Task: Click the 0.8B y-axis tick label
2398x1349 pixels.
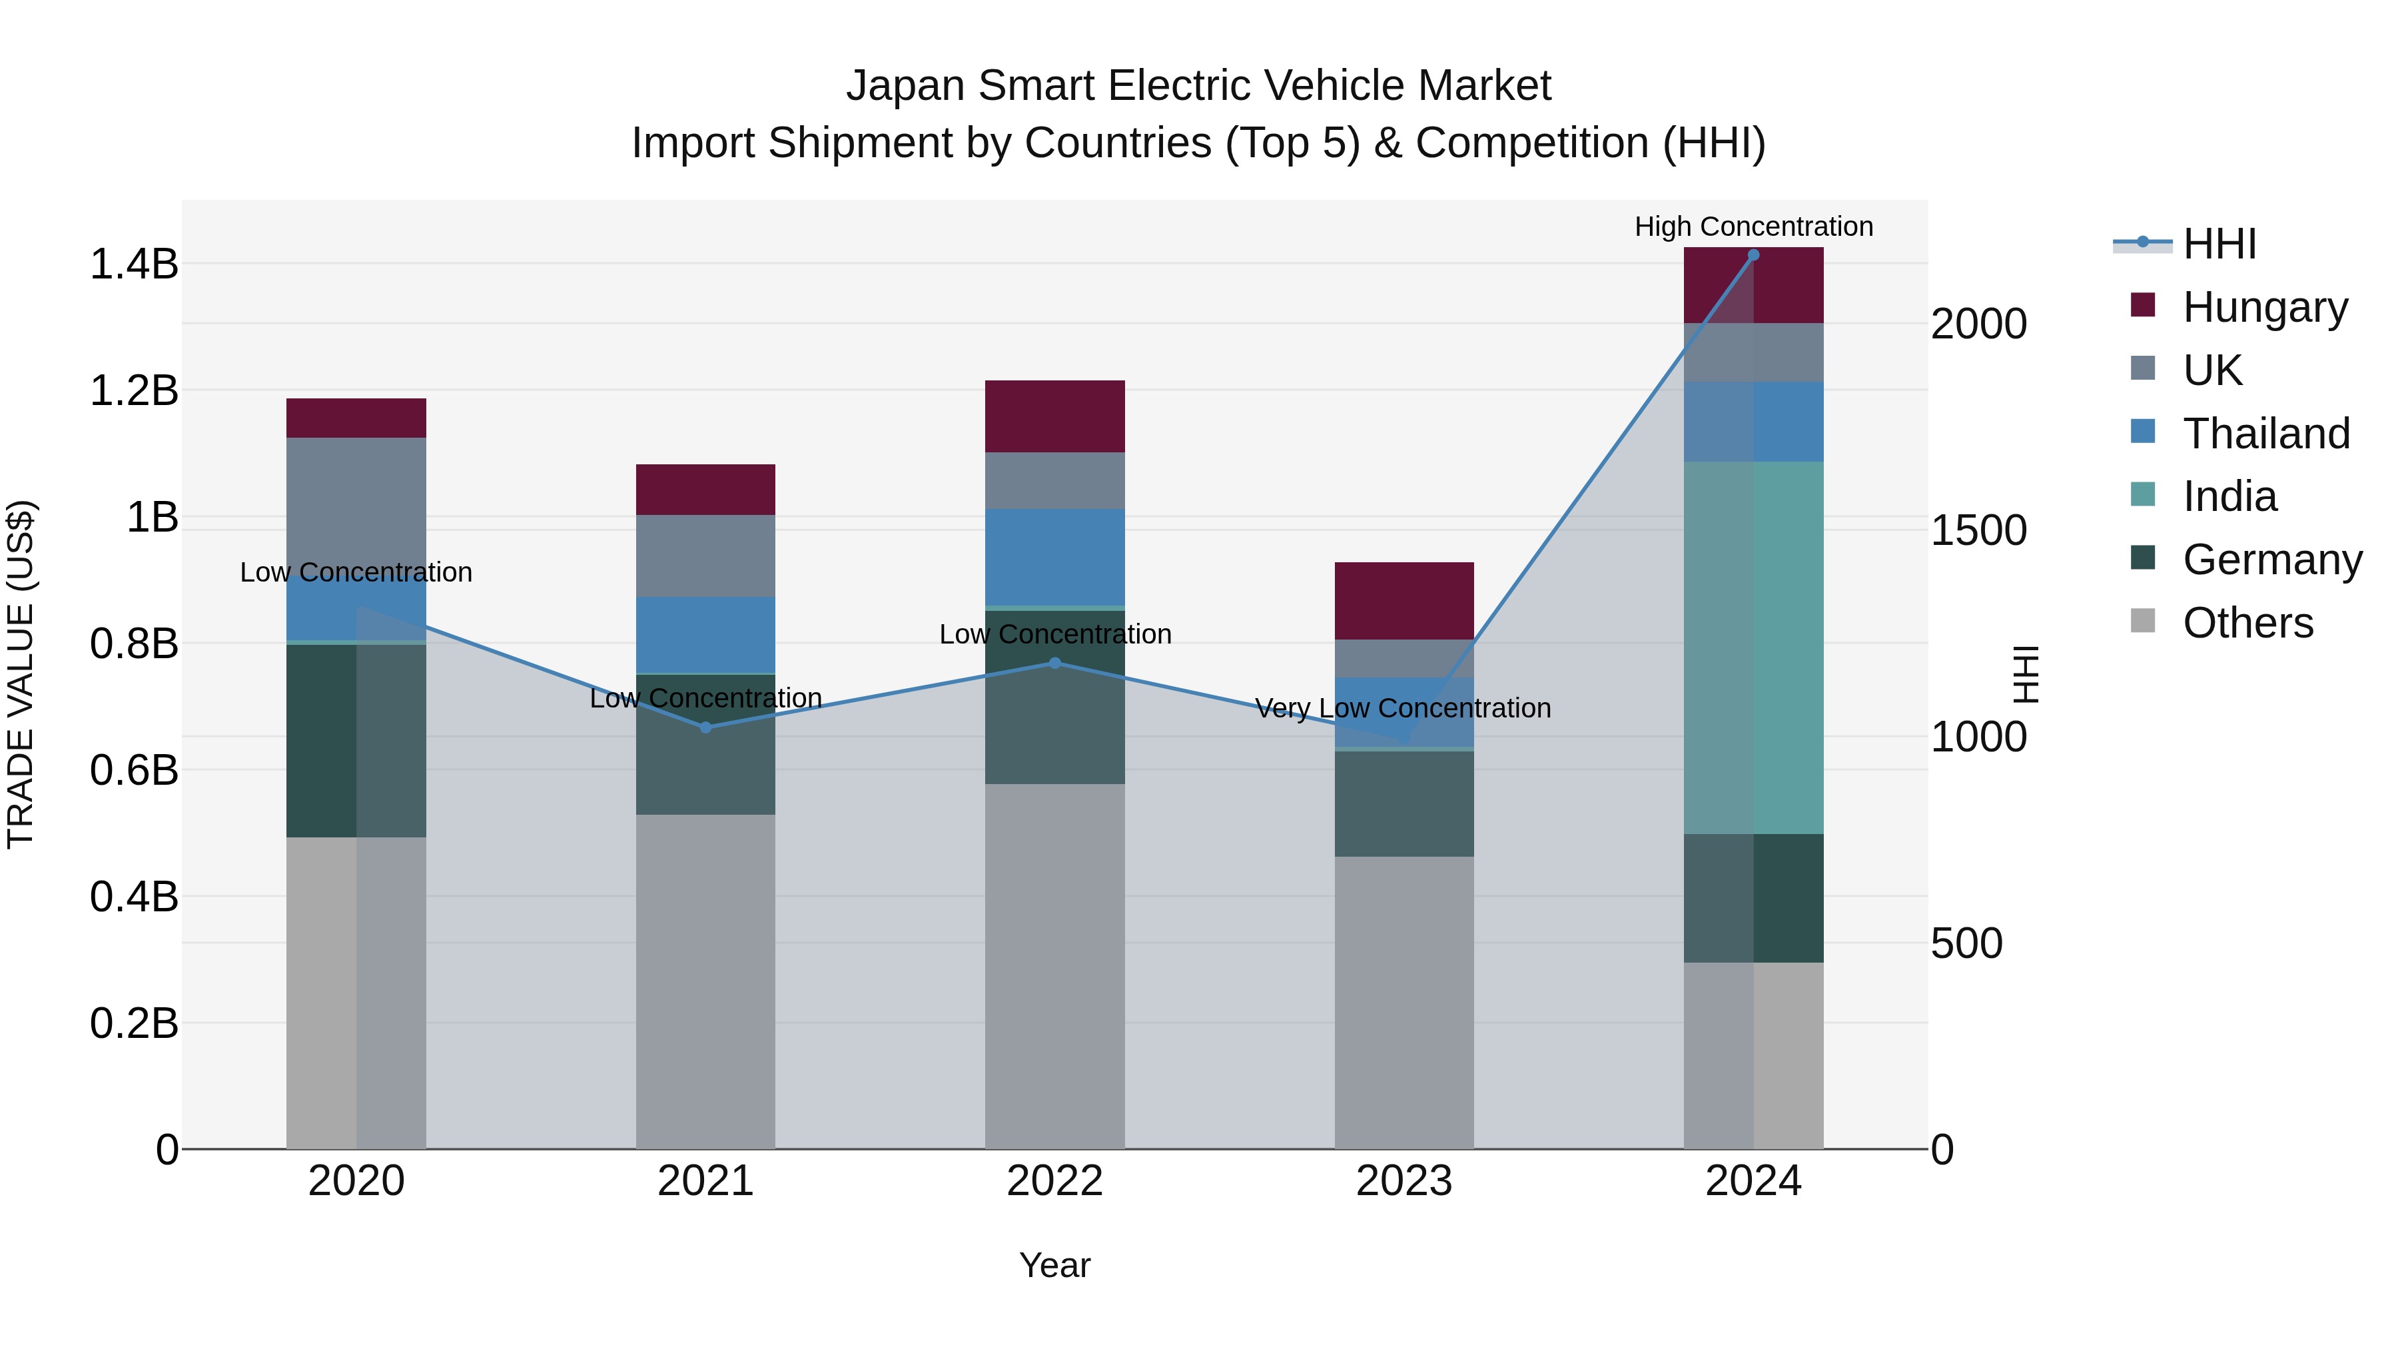Action: point(134,644)
